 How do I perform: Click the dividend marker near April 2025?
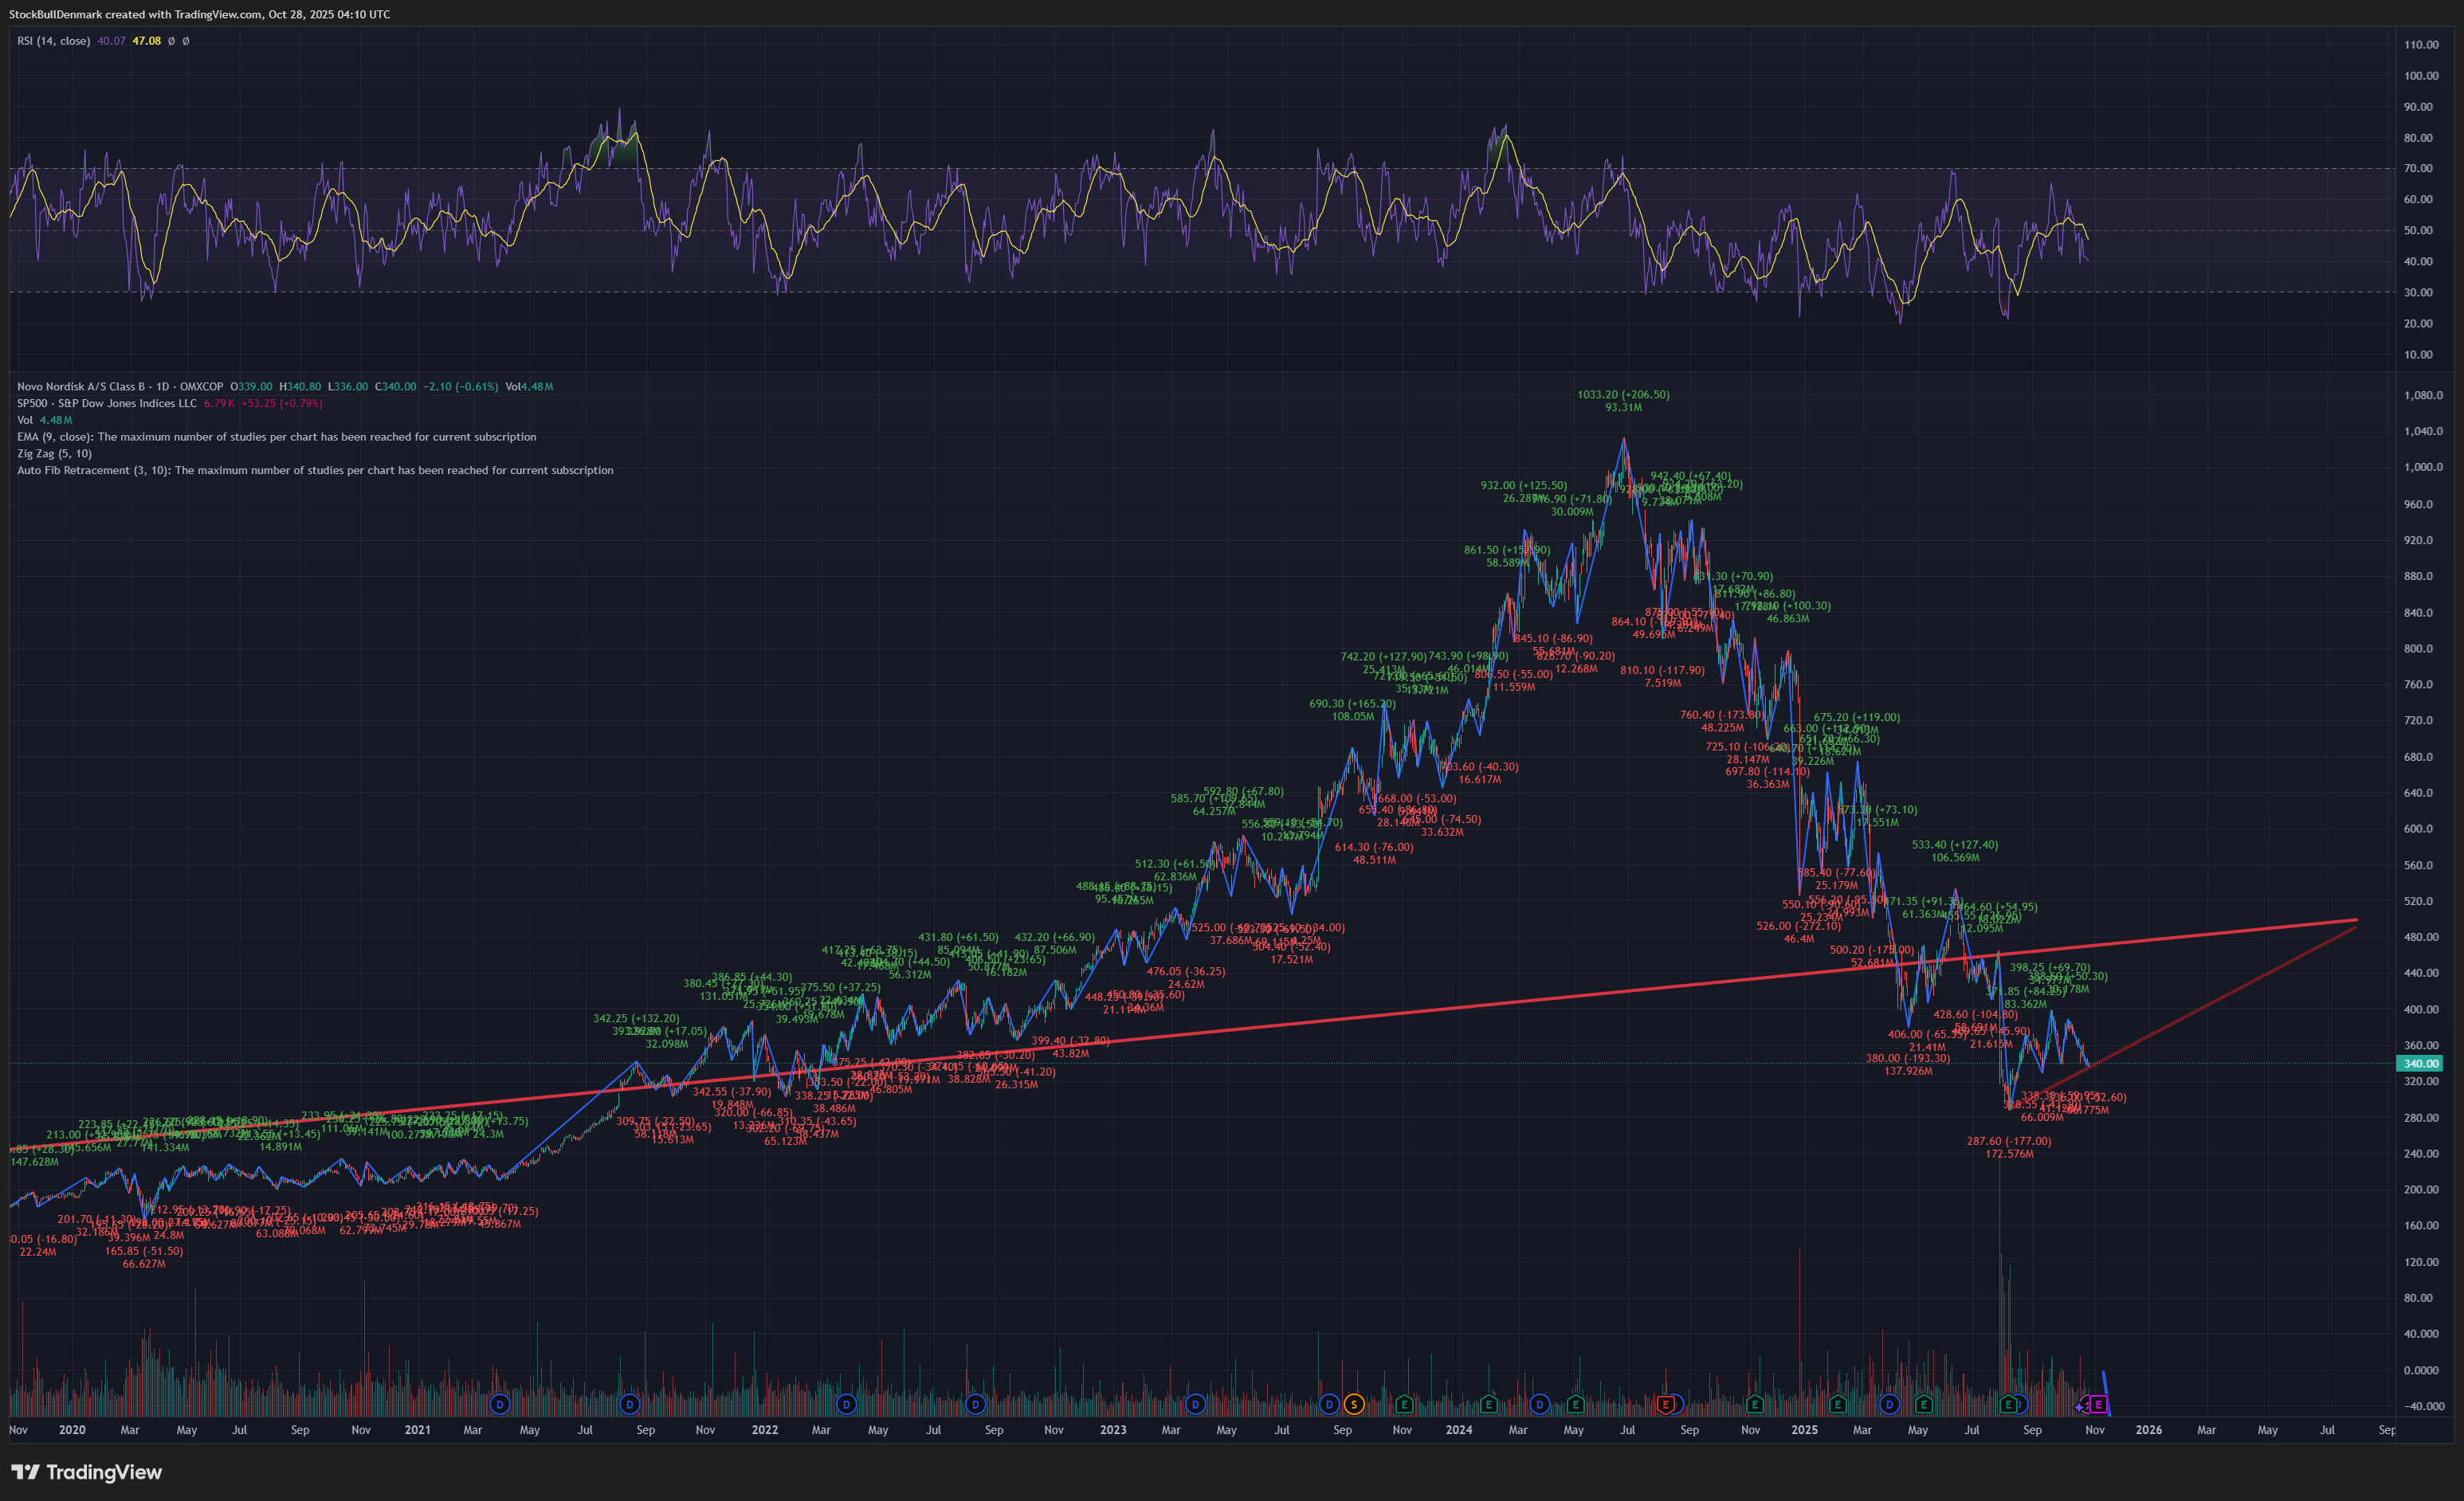point(1889,1404)
